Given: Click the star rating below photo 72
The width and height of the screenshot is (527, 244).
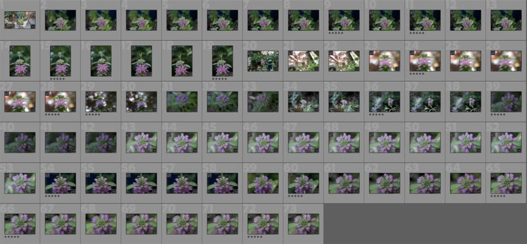Looking at the screenshot, I should [255, 237].
